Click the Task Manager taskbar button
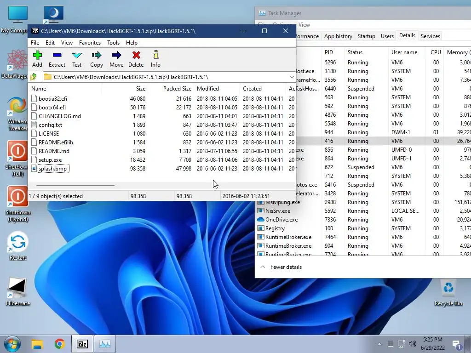The height and width of the screenshot is (353, 471). (x=105, y=344)
